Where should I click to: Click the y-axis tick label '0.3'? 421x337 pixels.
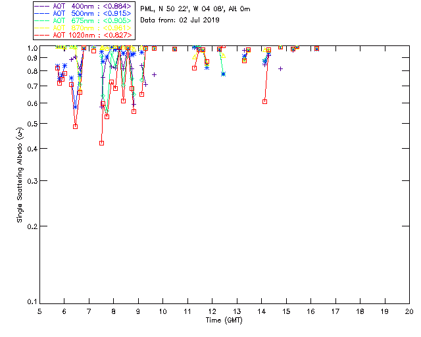32,181
